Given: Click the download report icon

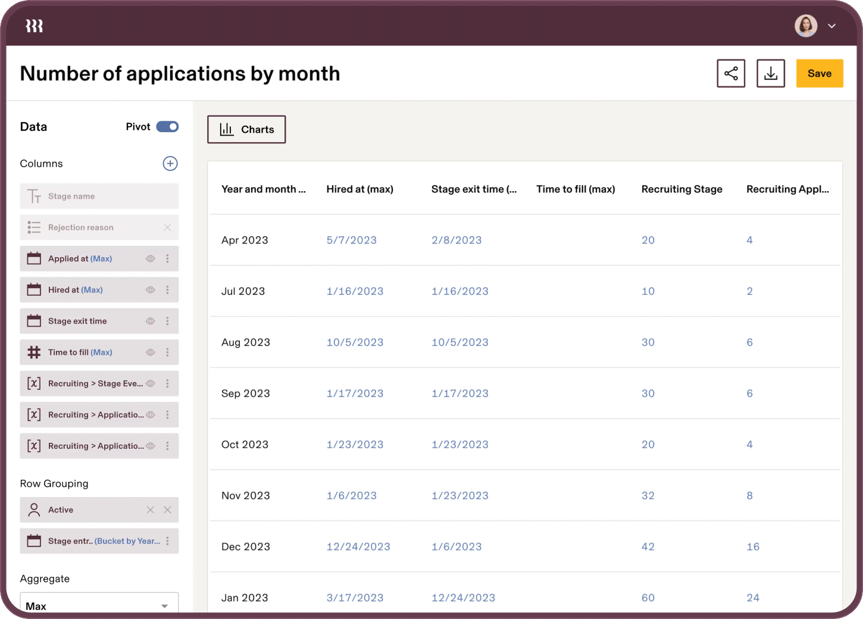Looking at the screenshot, I should pyautogui.click(x=771, y=73).
